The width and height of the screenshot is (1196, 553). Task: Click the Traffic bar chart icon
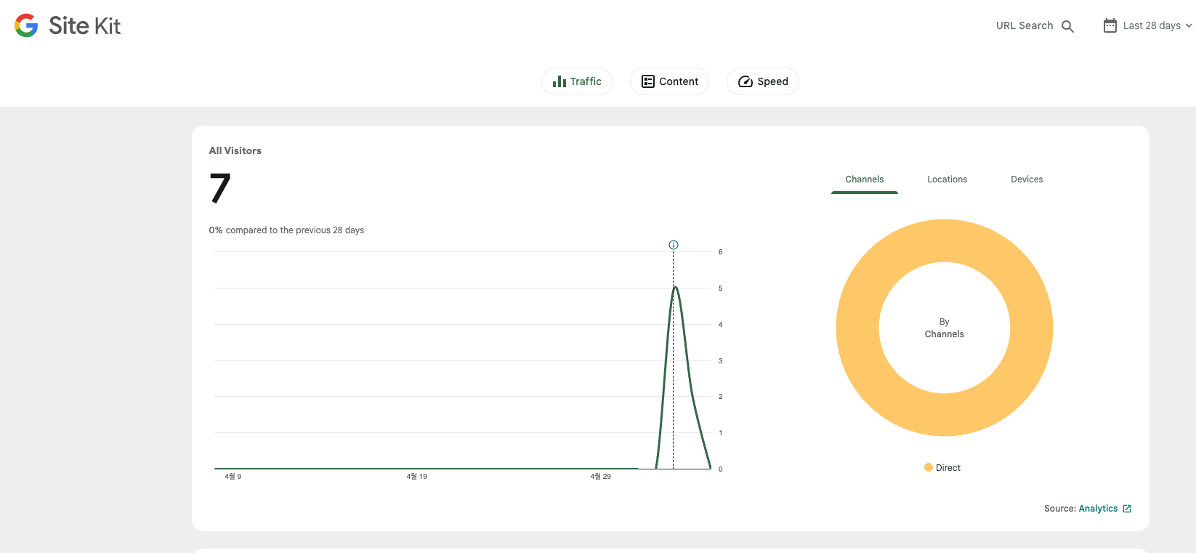pos(559,81)
